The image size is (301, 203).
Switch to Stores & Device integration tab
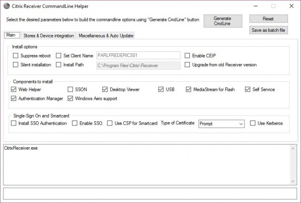pos(49,36)
